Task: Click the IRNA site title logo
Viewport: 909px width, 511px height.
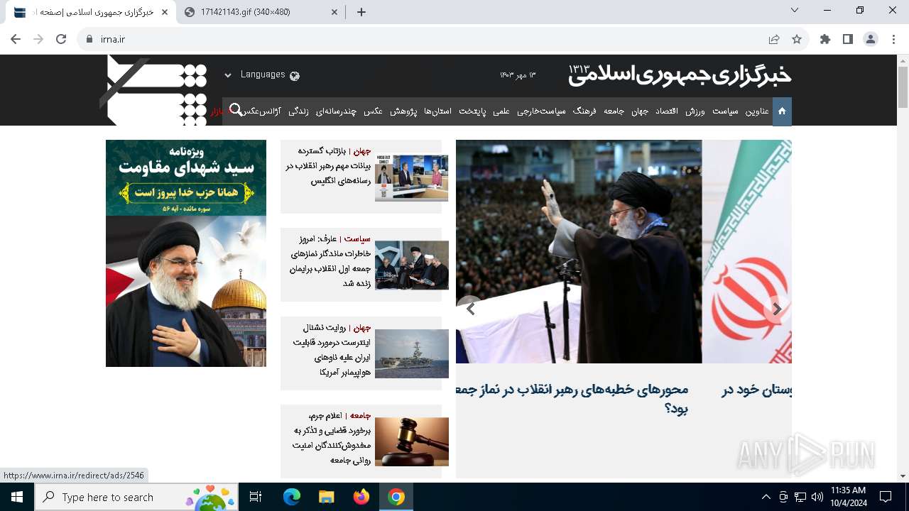Action: pyautogui.click(x=680, y=75)
